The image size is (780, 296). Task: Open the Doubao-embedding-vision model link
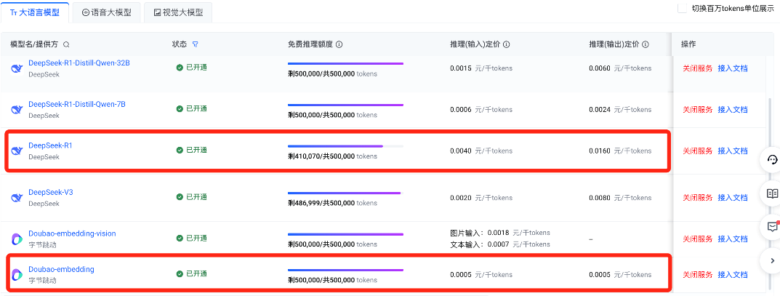pyautogui.click(x=72, y=233)
